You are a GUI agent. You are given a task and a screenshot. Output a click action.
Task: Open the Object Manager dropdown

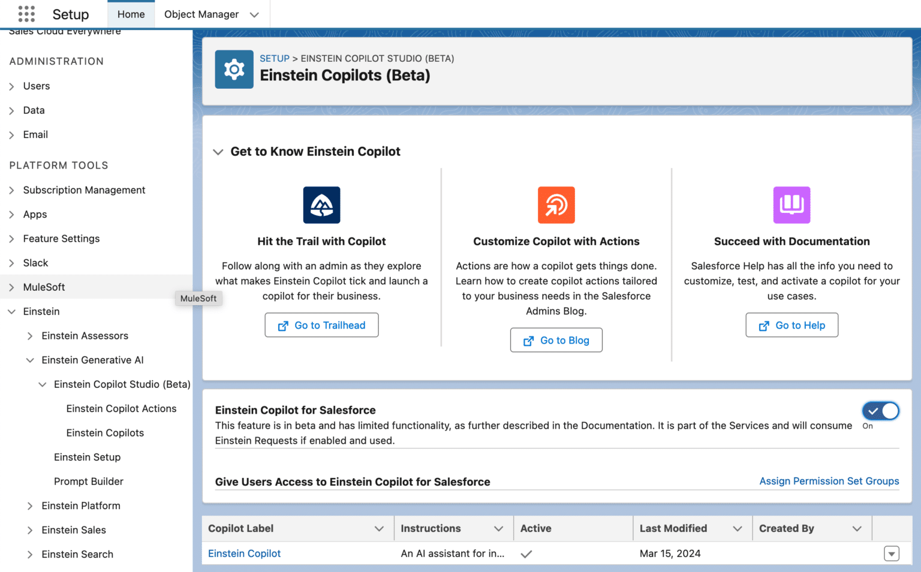point(254,14)
